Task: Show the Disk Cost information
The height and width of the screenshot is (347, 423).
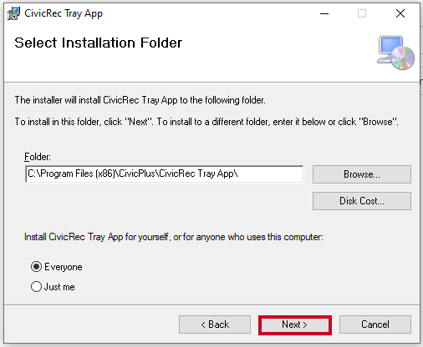Action: click(x=362, y=201)
